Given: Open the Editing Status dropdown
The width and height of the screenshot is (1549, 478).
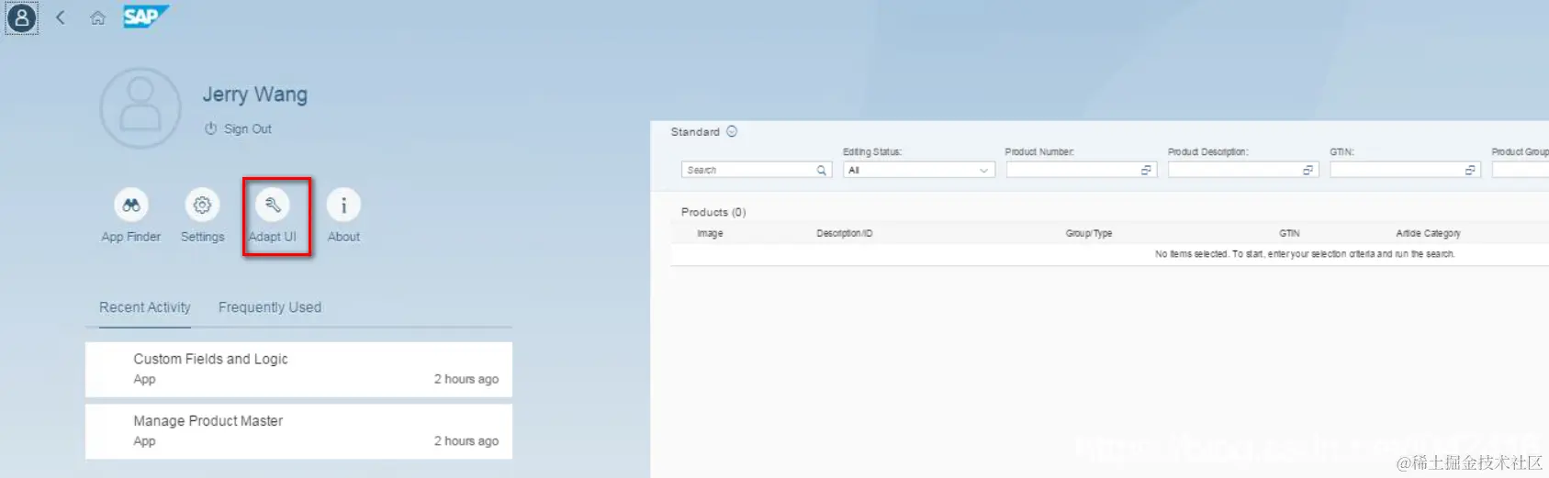Looking at the screenshot, I should [918, 170].
